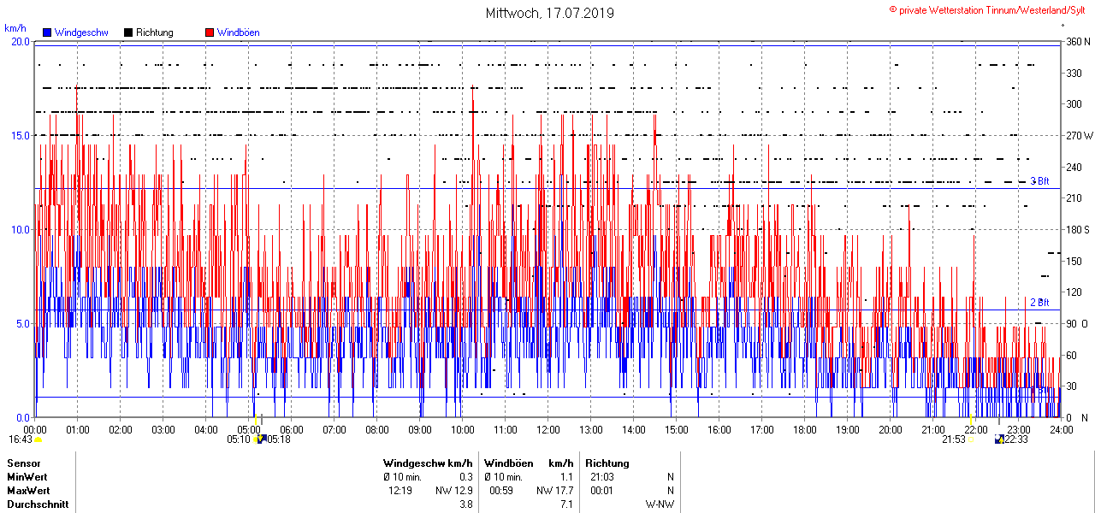Select the Richtung legend label
The height and width of the screenshot is (513, 1095).
pyautogui.click(x=155, y=32)
